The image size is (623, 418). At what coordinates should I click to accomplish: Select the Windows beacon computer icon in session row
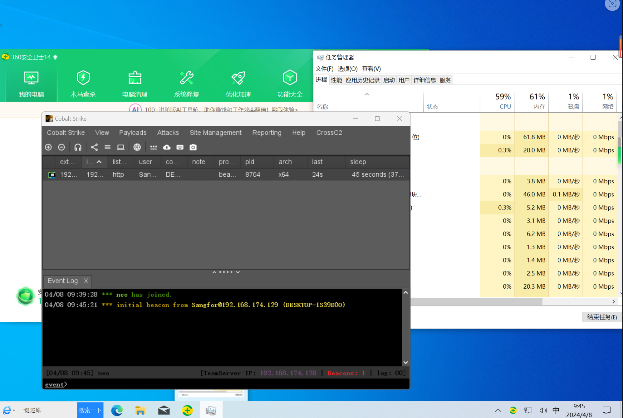point(52,175)
